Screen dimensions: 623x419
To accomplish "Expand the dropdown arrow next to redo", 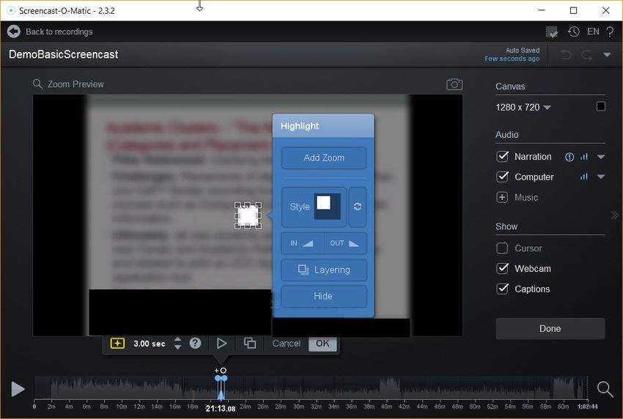I will point(607,55).
